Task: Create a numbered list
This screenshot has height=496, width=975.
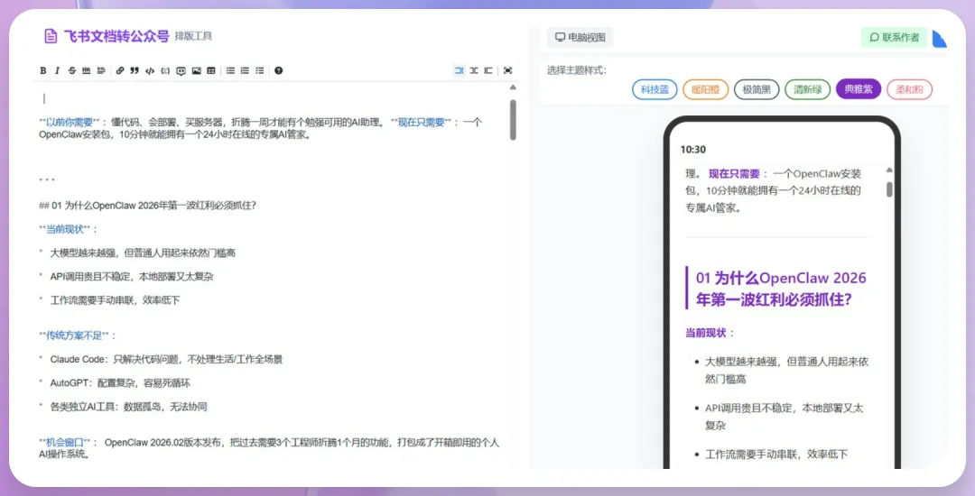Action: (245, 70)
